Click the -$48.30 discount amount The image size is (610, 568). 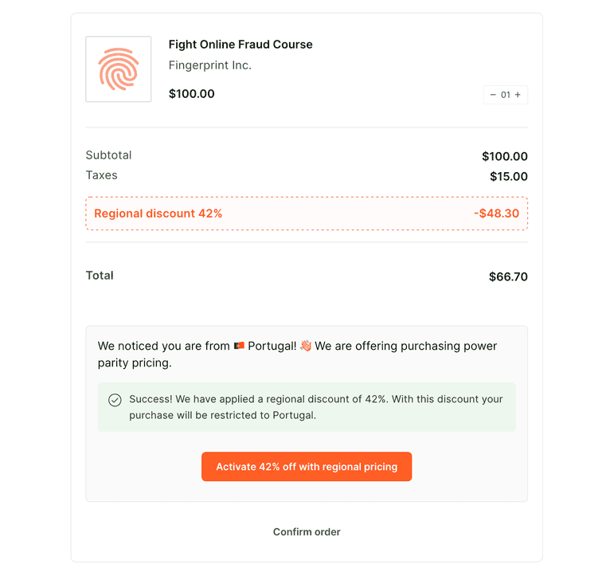(x=496, y=213)
